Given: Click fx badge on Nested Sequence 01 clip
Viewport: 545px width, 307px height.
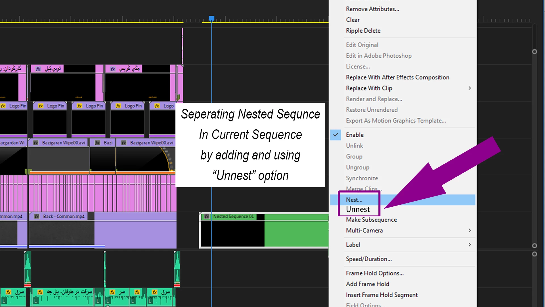Looking at the screenshot, I should pyautogui.click(x=207, y=217).
